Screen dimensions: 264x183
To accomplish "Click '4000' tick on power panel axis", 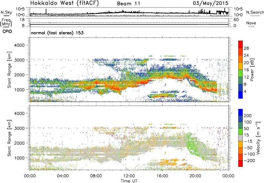I will [19, 45].
